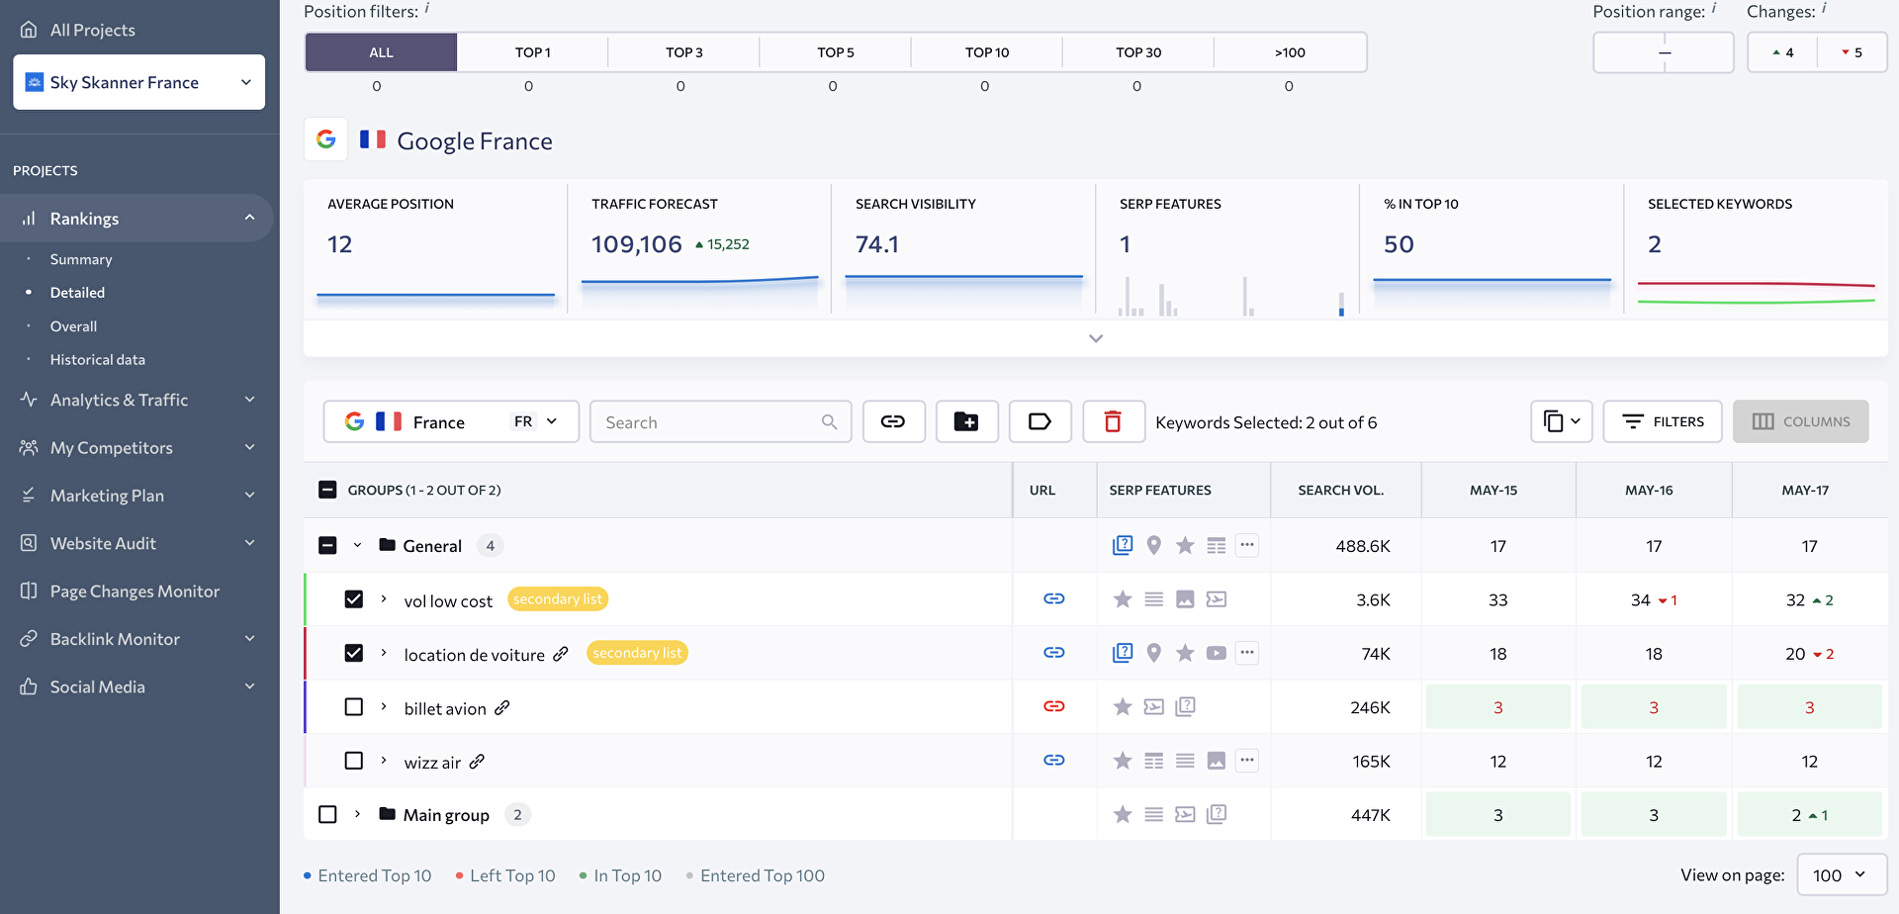
Task: Click the General group name
Action: click(432, 546)
